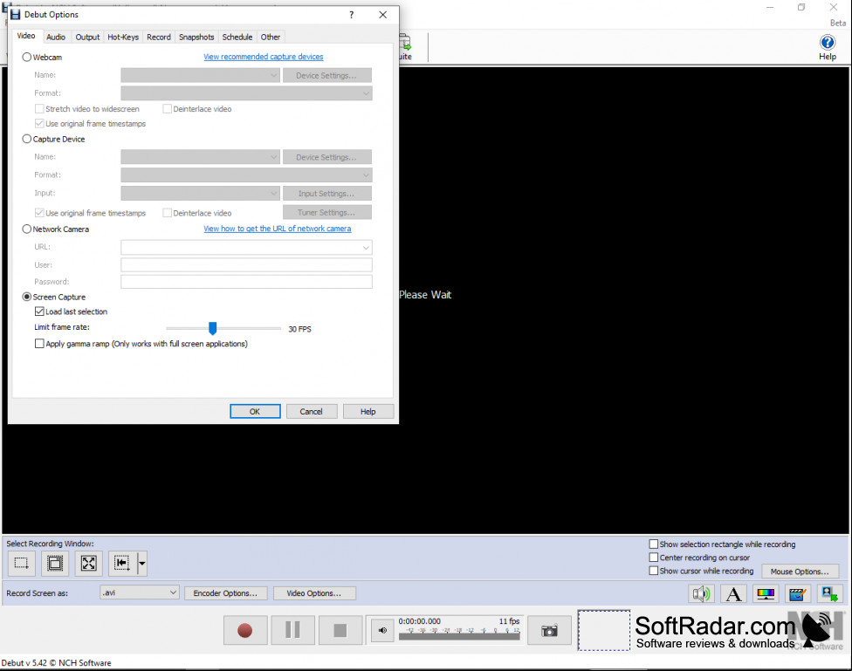
Task: Choose full screen recording icon
Action: [x=88, y=563]
